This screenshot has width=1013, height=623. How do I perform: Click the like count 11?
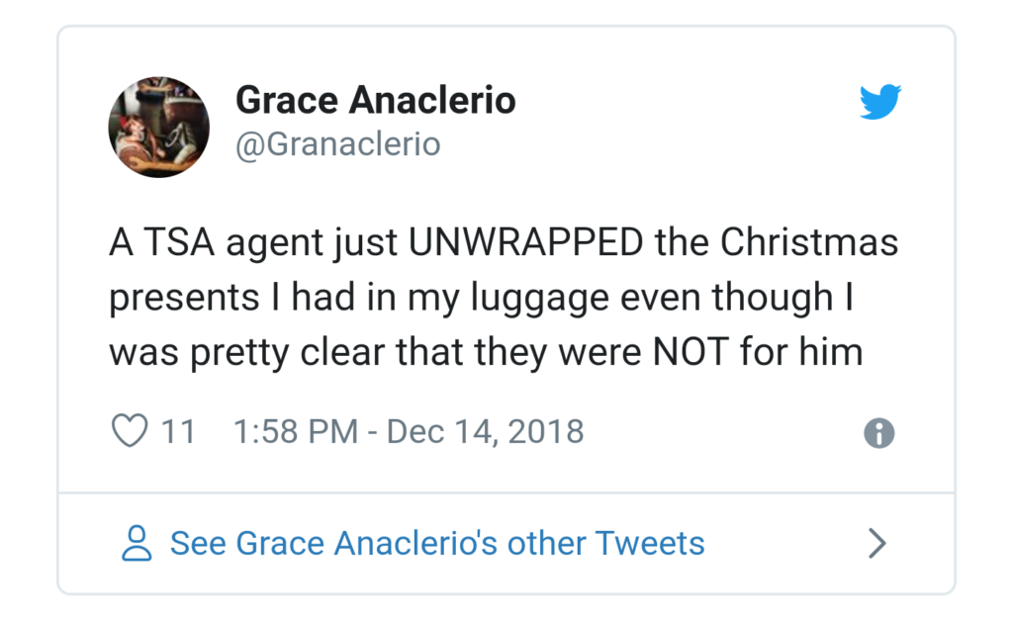(x=178, y=432)
